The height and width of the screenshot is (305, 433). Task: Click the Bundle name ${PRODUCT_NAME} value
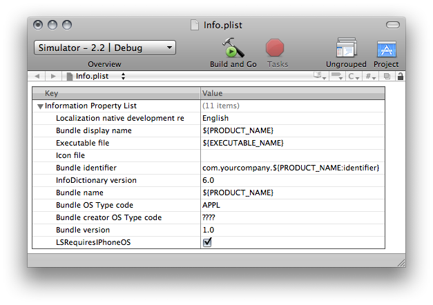click(238, 193)
